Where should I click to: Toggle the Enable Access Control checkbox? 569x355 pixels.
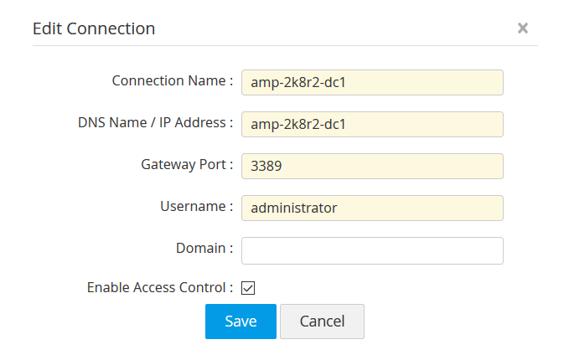coord(248,288)
